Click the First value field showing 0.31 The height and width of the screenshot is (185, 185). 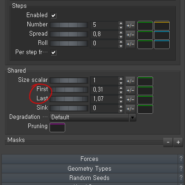point(104,90)
